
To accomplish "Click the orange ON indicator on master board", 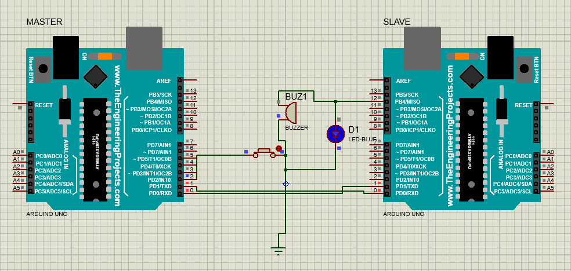I will point(105,56).
